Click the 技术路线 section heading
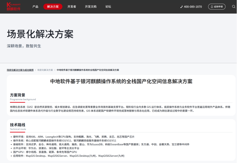This screenshot has width=237, height=163. [x=18, y=125]
